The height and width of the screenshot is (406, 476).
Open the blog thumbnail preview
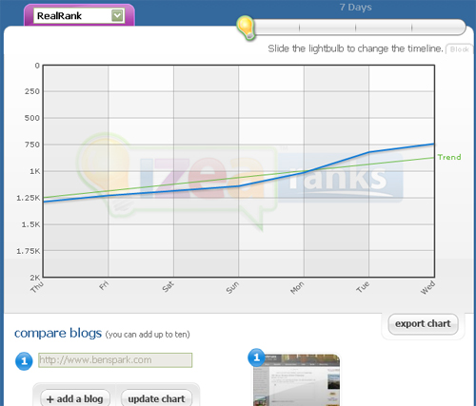pos(296,379)
